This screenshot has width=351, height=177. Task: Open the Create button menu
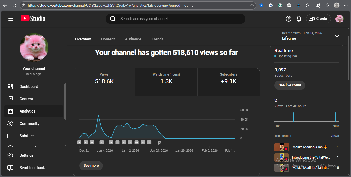[318, 19]
